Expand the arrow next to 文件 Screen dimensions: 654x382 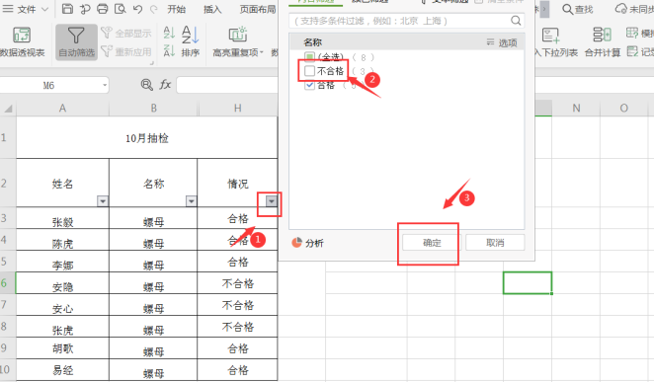(x=45, y=9)
